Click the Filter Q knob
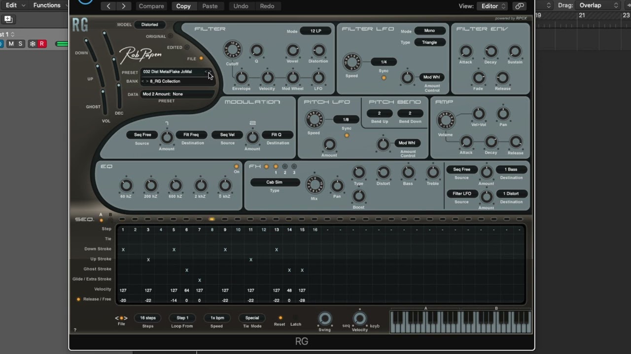 pyautogui.click(x=256, y=50)
